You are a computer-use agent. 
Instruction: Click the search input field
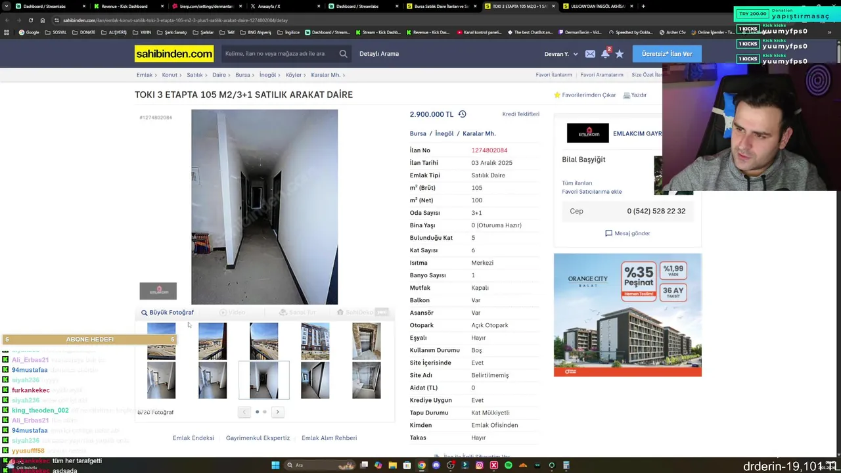coord(279,54)
